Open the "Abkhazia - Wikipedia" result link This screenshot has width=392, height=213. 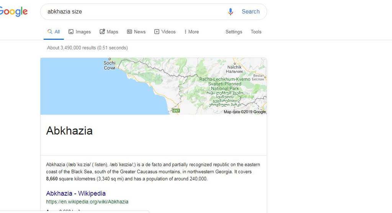point(76,193)
